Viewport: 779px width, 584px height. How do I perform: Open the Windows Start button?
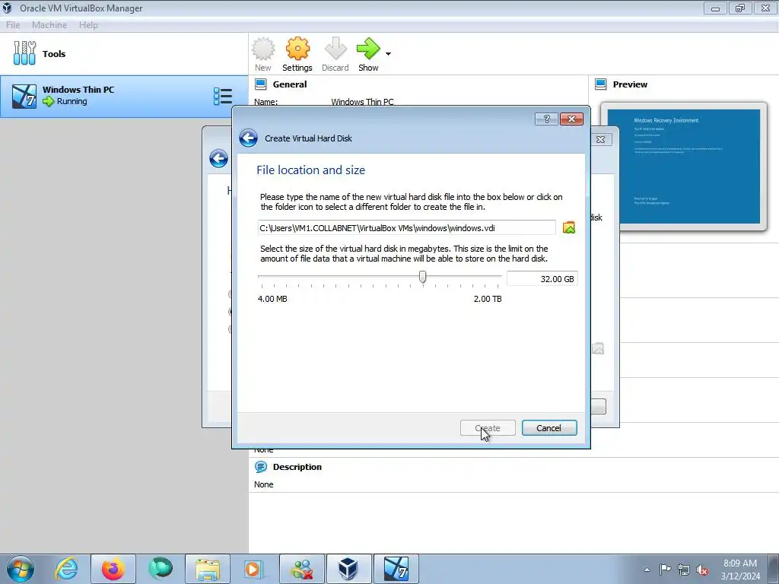[x=20, y=569]
